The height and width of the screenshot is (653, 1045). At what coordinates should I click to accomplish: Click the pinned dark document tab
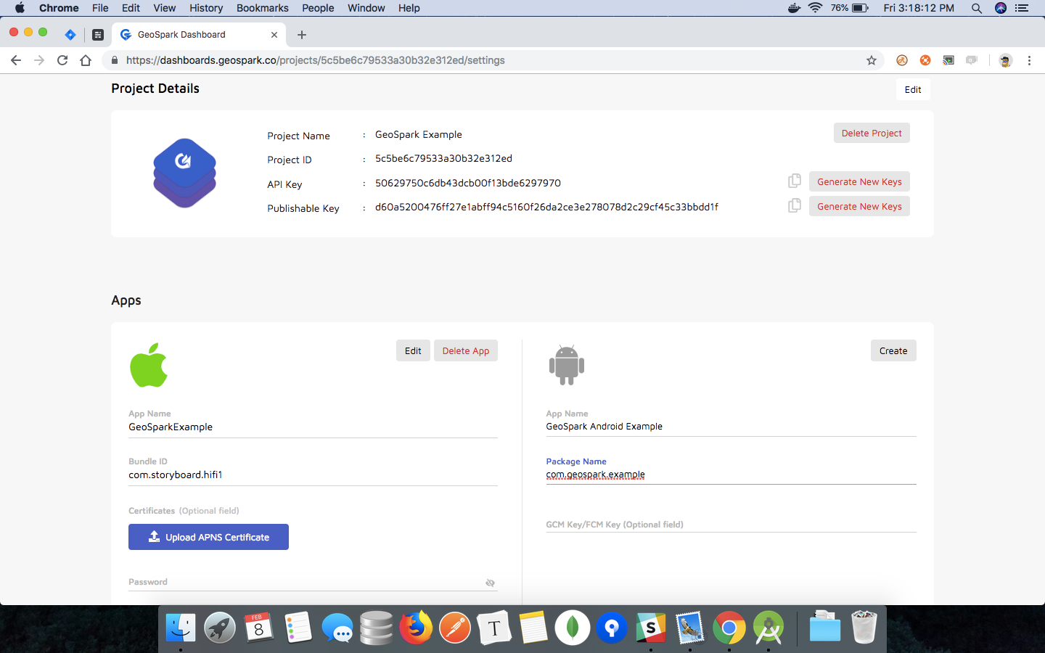tap(98, 35)
